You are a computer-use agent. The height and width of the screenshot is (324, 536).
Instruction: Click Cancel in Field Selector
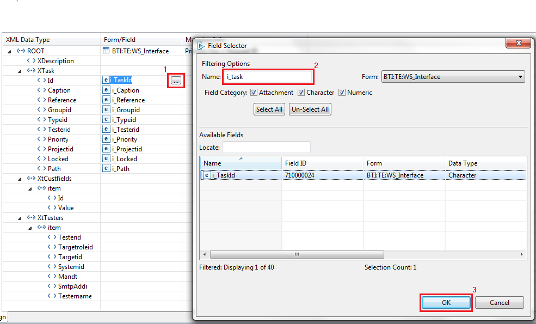click(500, 302)
